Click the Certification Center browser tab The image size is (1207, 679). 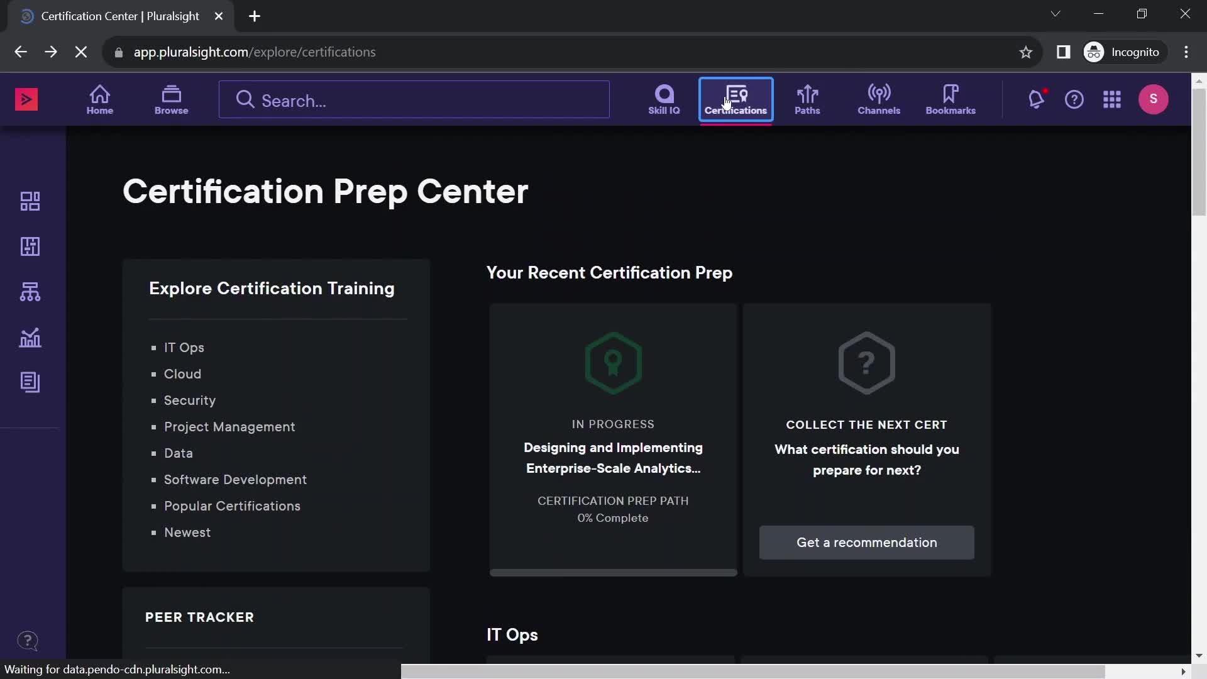pos(119,16)
